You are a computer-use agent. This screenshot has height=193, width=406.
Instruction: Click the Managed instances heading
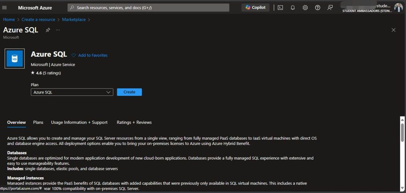click(x=25, y=178)
